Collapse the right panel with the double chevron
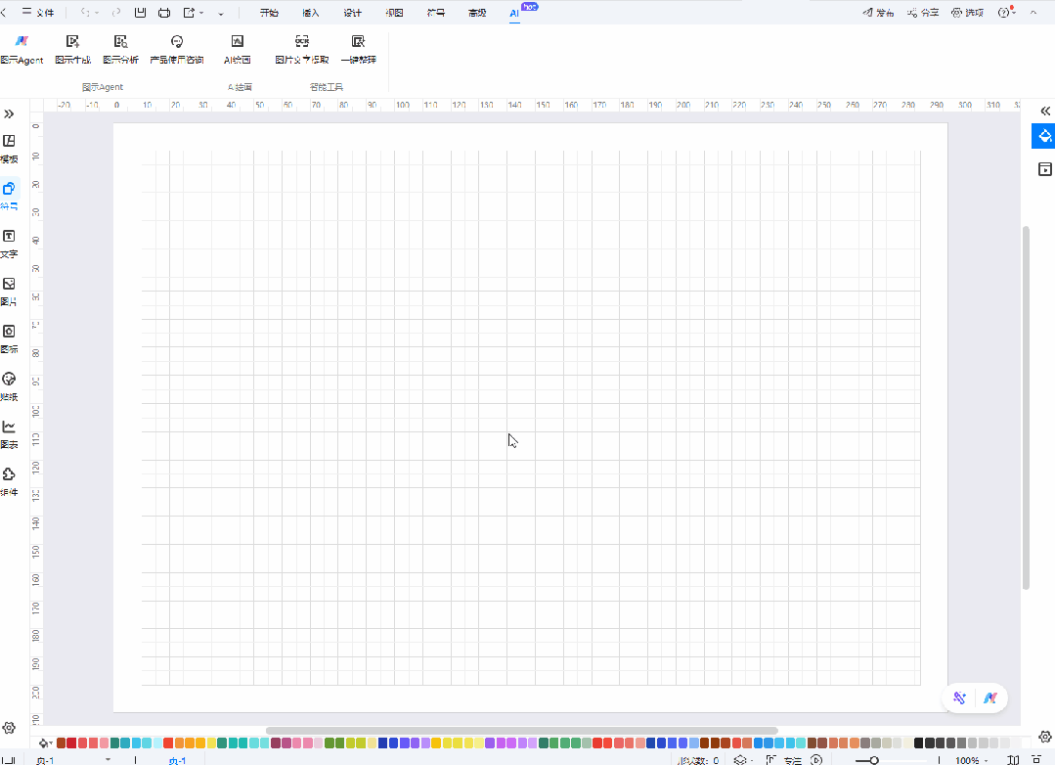The width and height of the screenshot is (1055, 765). click(1045, 112)
